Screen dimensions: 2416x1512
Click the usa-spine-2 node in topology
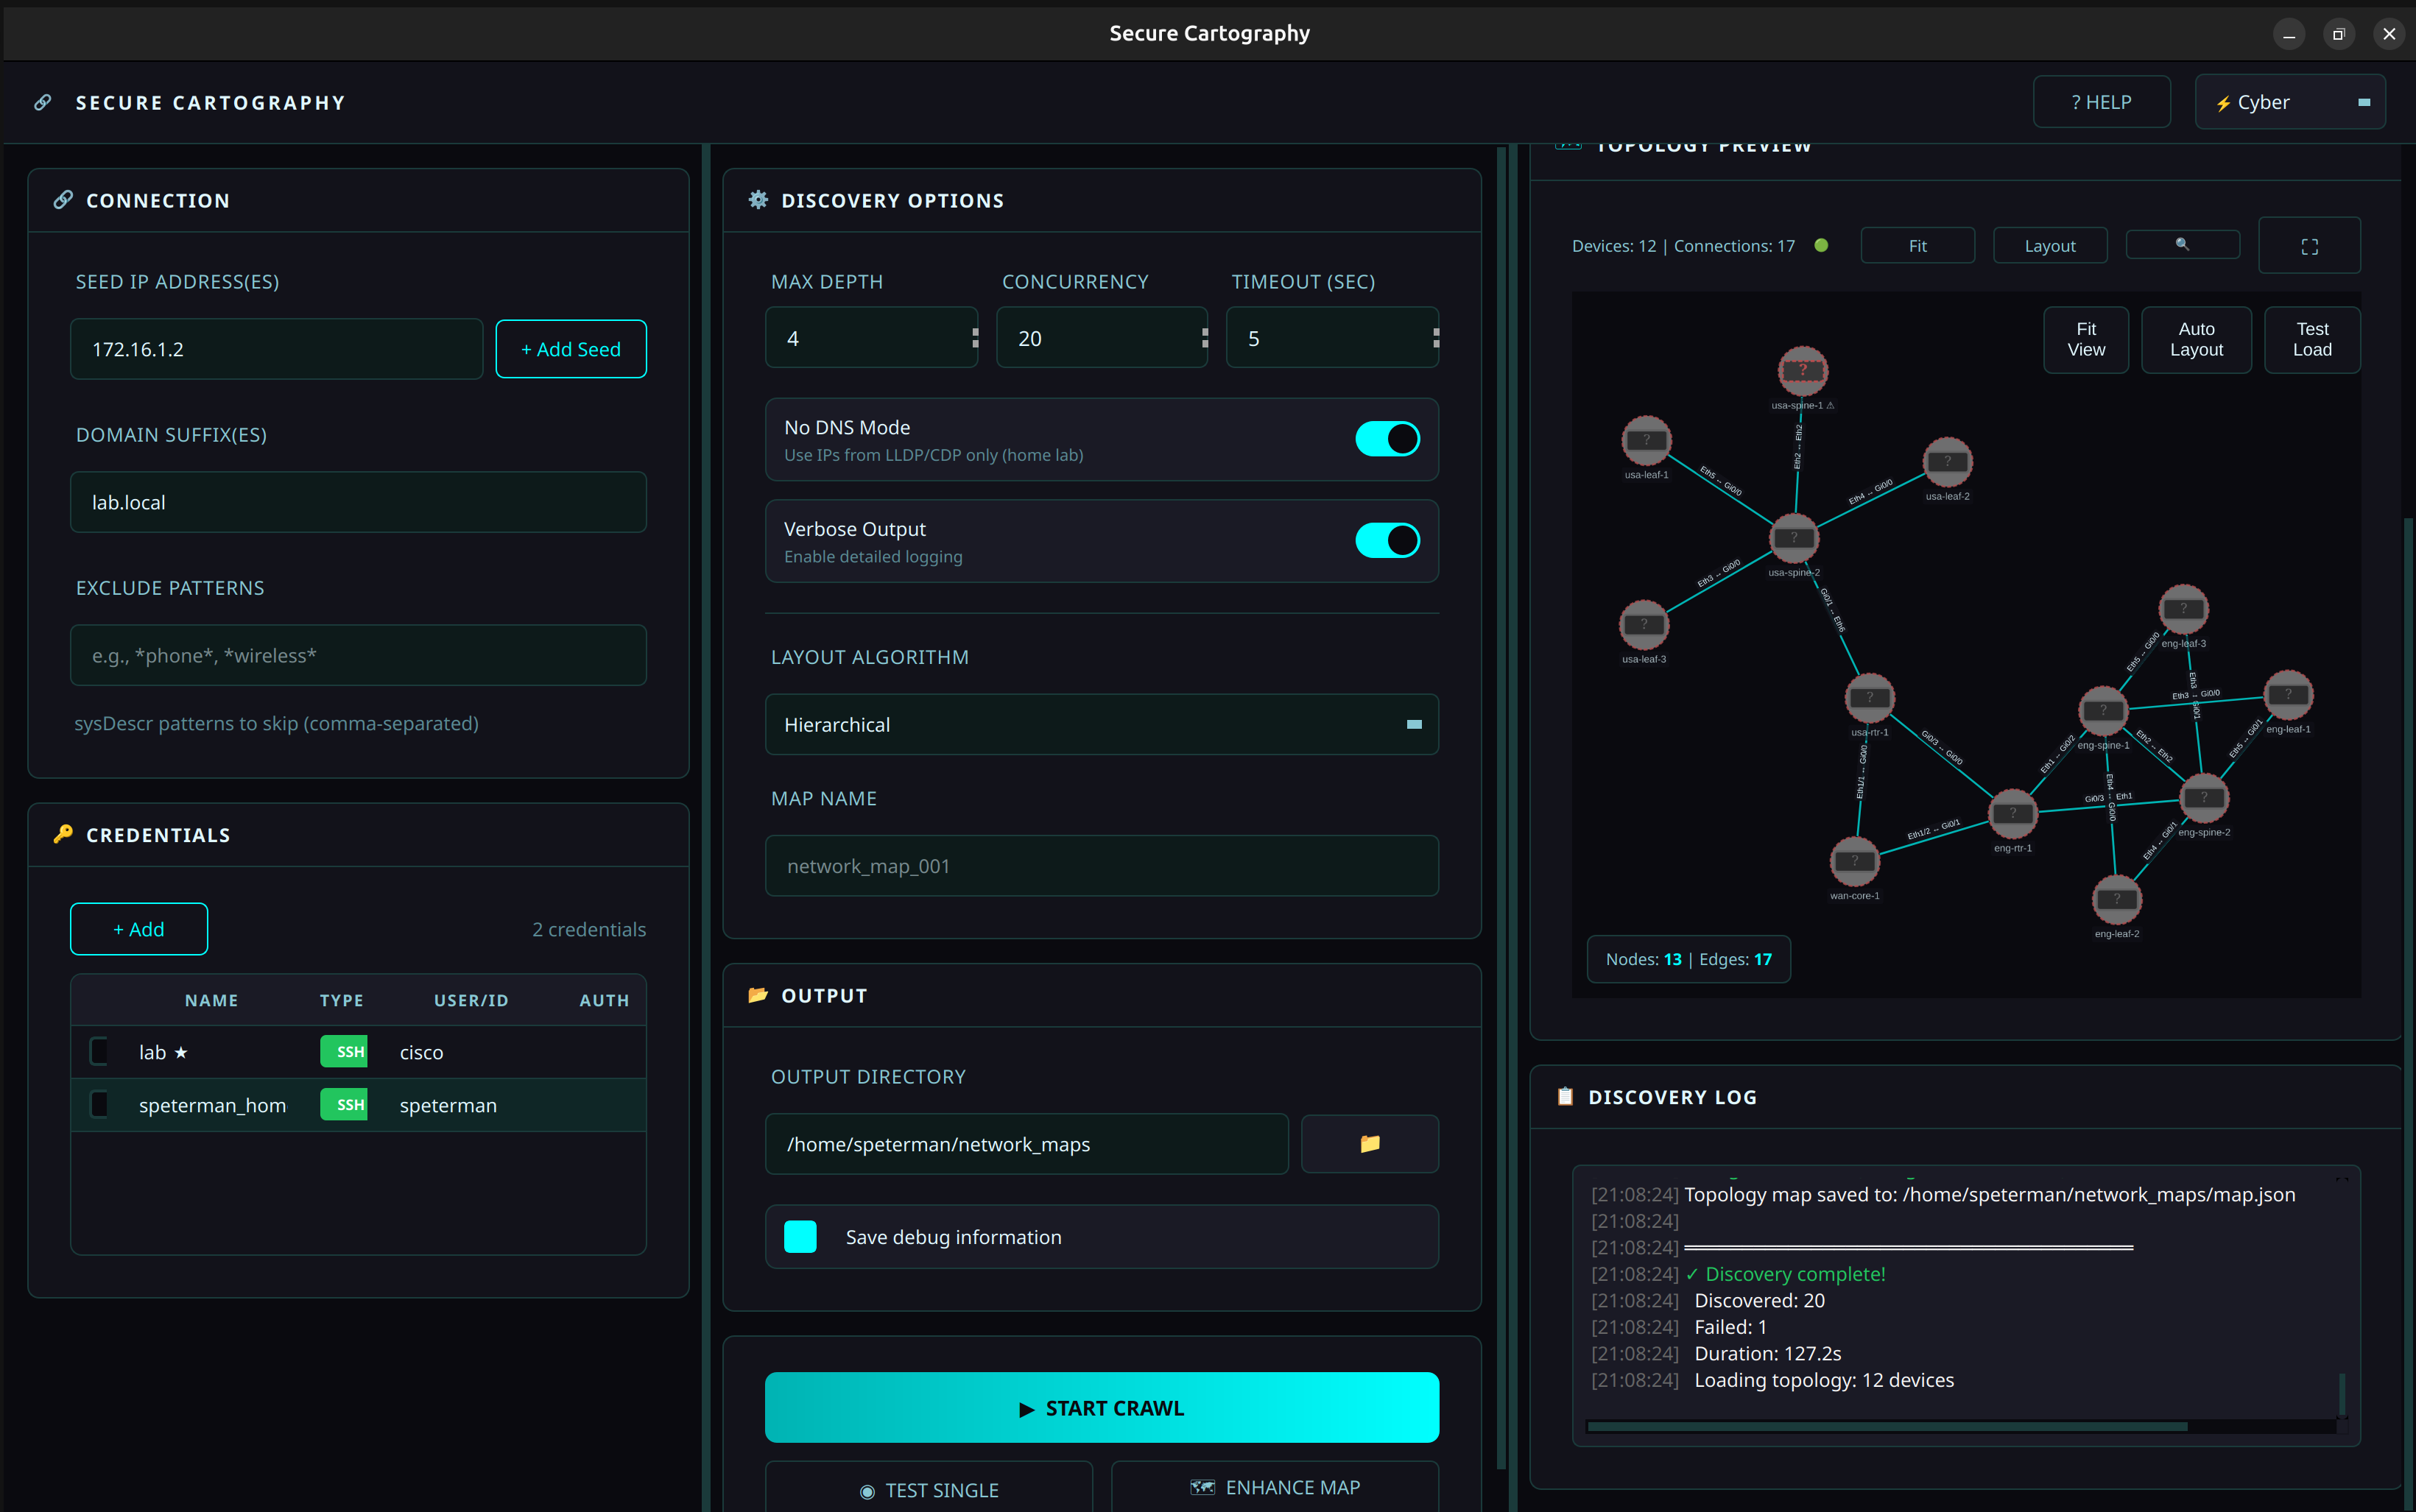[1794, 538]
